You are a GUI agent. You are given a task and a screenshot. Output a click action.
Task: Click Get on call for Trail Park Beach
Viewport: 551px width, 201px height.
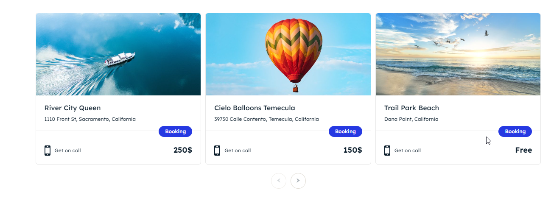click(x=408, y=151)
